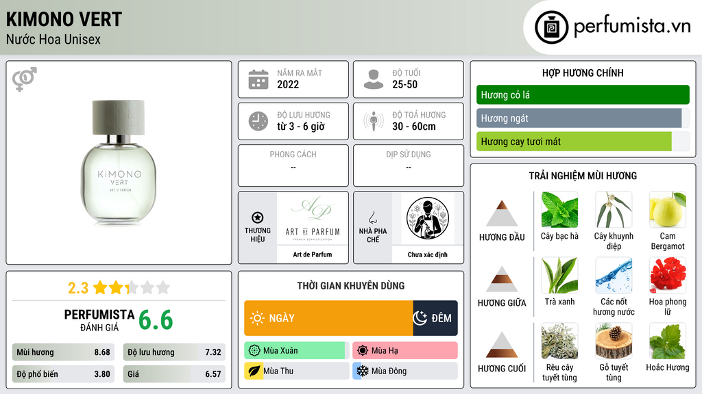This screenshot has height=394, width=702.
Task: Click the 2.3 user rating number
Action: [x=78, y=288]
